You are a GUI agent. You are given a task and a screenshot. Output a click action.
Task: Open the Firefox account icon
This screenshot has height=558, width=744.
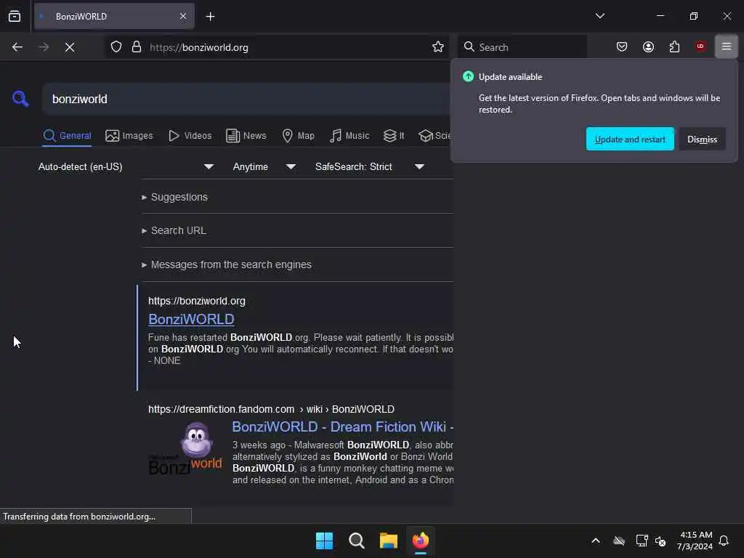648,46
